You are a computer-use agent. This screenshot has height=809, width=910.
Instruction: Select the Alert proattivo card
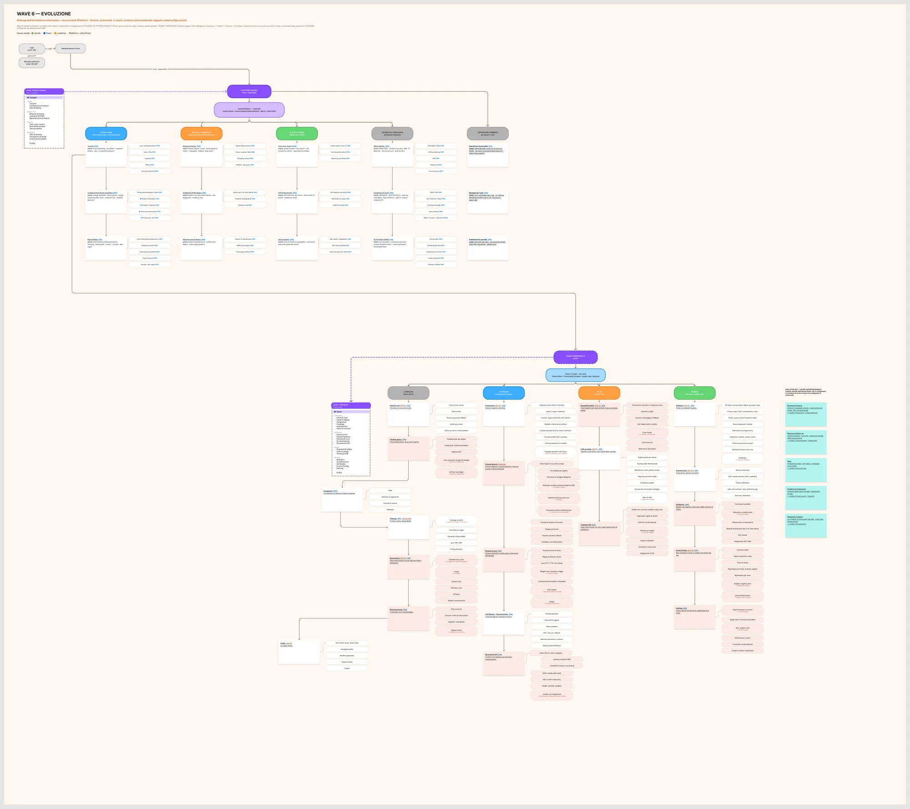[297, 249]
